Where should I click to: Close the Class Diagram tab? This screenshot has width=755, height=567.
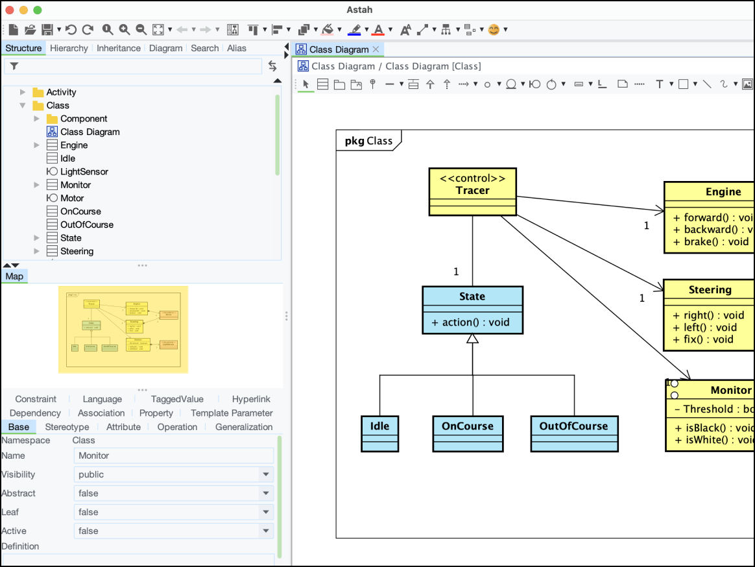tap(376, 49)
